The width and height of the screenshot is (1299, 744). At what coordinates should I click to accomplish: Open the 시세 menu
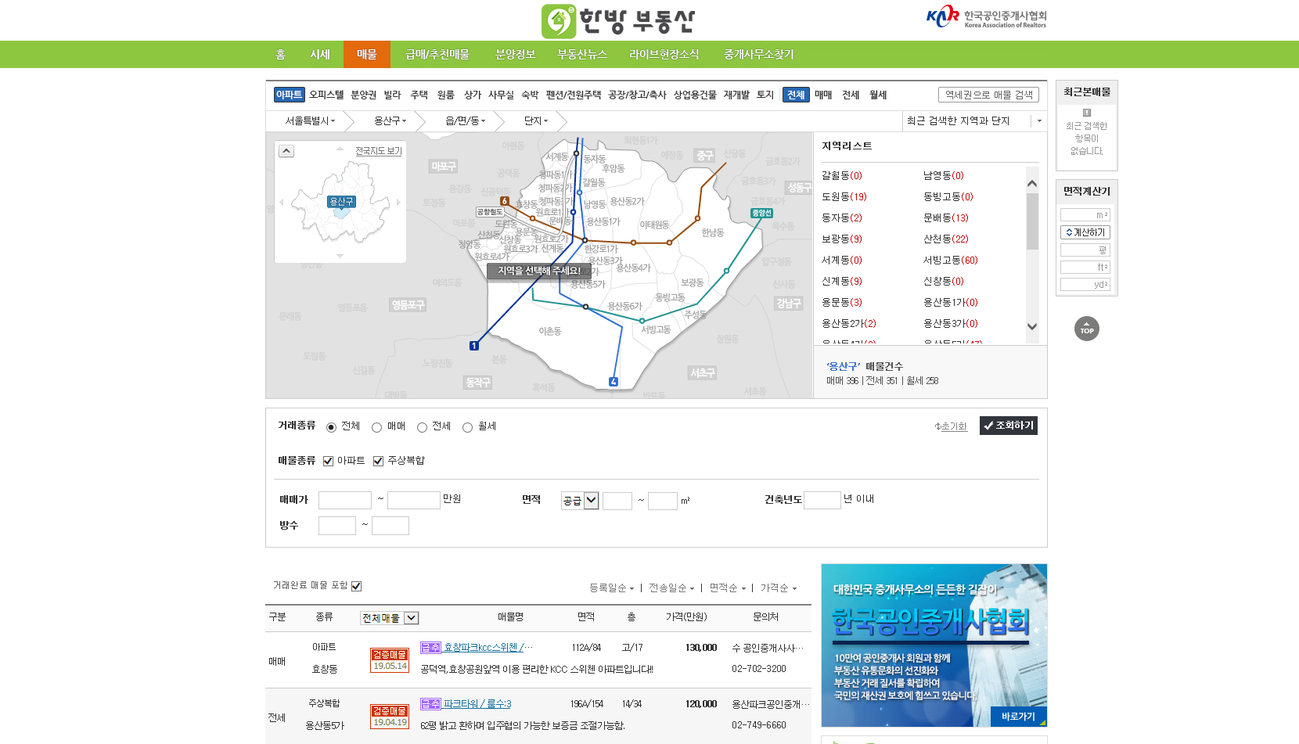(x=320, y=54)
